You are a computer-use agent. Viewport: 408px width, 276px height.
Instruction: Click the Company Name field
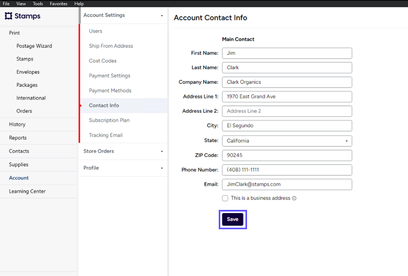(x=287, y=82)
